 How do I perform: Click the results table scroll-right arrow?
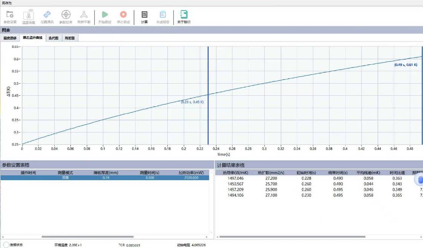coord(421,237)
